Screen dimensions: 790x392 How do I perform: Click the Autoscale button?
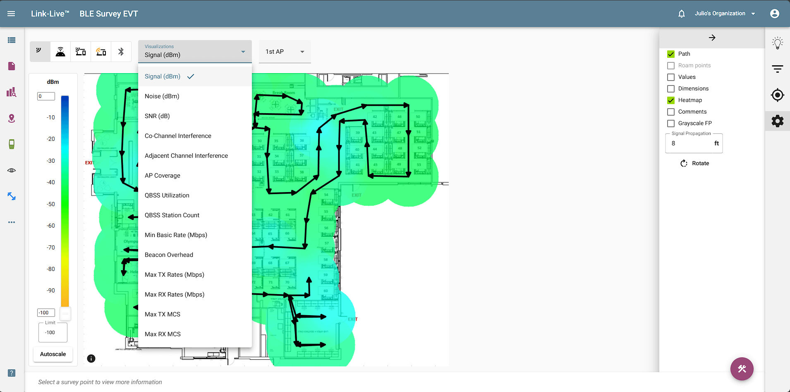coord(53,354)
